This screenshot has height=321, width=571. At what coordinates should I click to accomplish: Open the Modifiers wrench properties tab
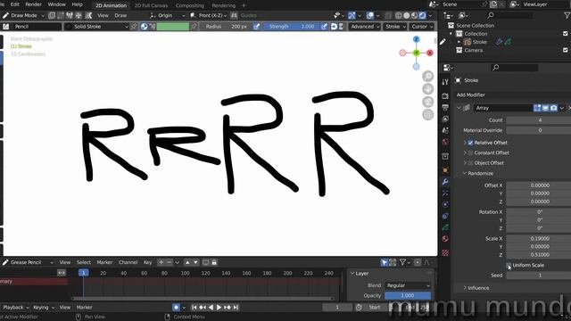click(x=445, y=182)
